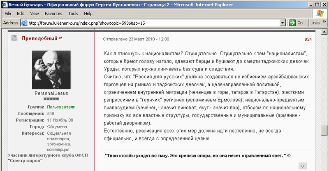Click the small icon beside the Преподобный username
The height and width of the screenshot is (171, 329).
pos(60,38)
